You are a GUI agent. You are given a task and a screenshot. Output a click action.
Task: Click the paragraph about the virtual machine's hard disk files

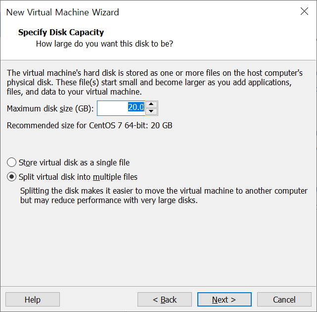coord(155,82)
